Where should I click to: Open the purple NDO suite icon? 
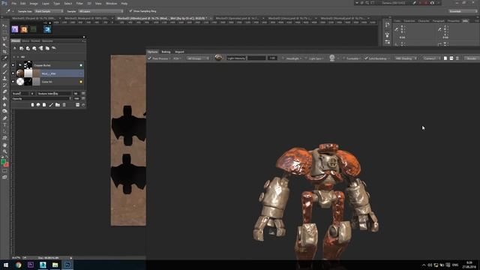15,29
